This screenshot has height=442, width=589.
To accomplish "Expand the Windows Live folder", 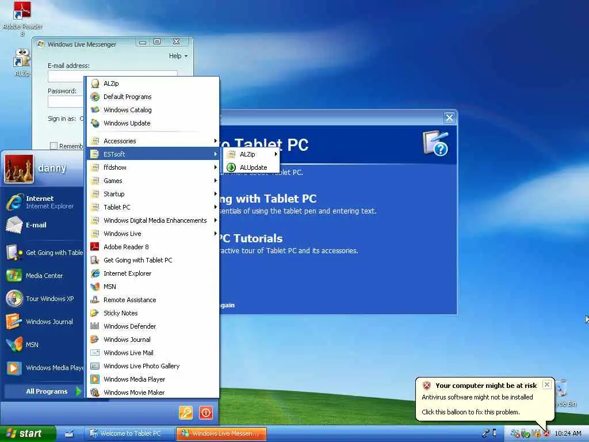I will click(x=152, y=234).
